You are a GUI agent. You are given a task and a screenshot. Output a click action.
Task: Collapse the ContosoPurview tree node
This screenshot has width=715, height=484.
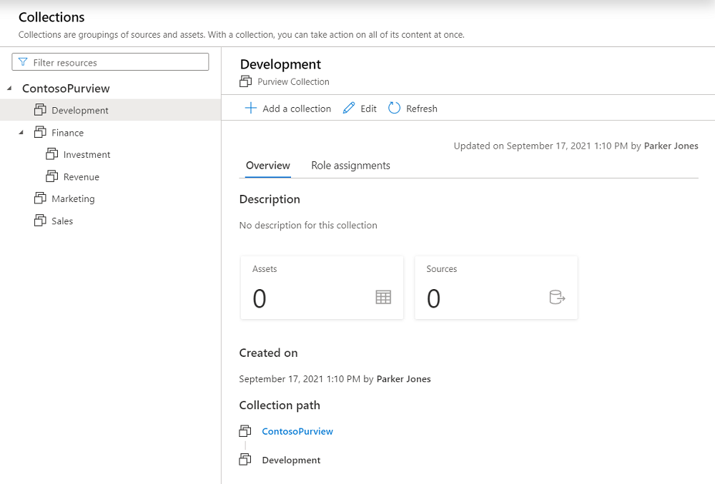tap(8, 88)
